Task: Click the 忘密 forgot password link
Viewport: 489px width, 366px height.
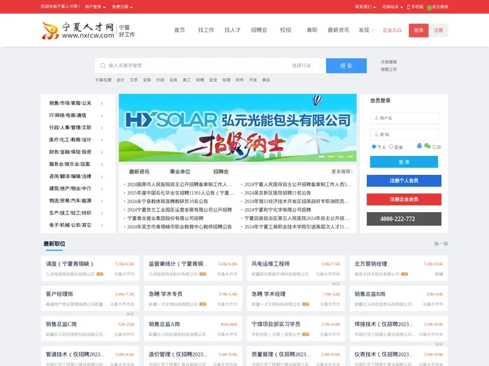Action: click(437, 147)
